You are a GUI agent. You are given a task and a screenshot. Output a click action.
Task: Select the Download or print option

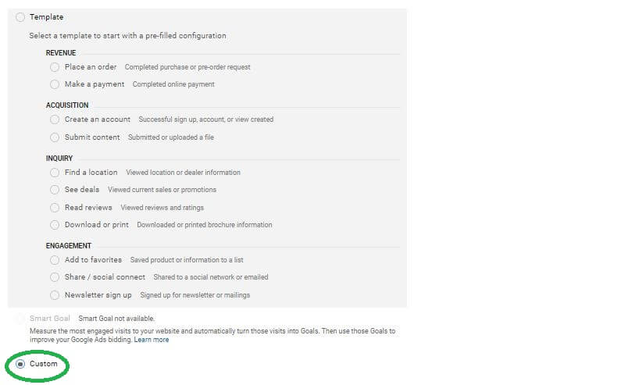pyautogui.click(x=55, y=225)
